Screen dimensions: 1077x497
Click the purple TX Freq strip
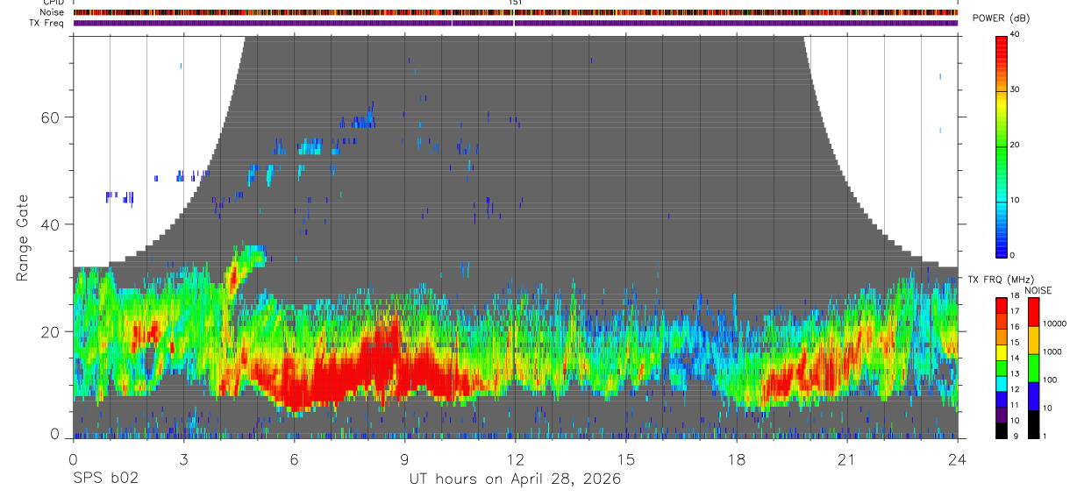point(516,23)
